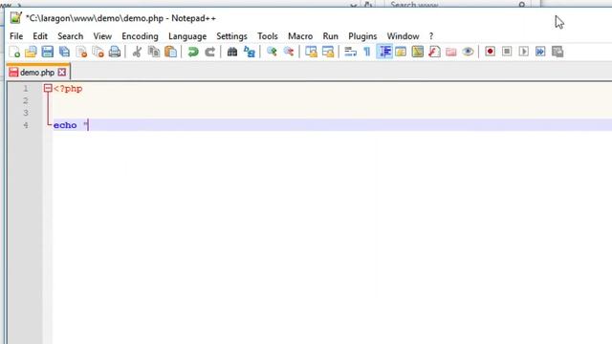
Task: Open the Document Map icon
Action: pos(418,52)
